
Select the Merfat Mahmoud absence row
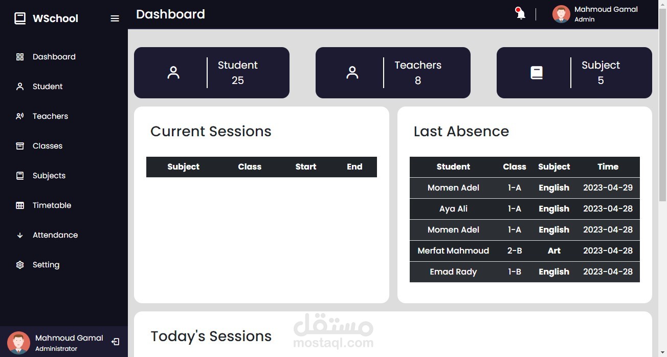coord(525,251)
